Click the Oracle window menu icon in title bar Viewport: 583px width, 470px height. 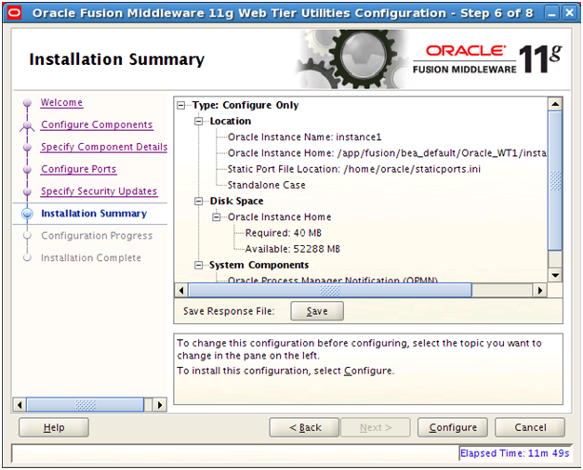[x=14, y=13]
